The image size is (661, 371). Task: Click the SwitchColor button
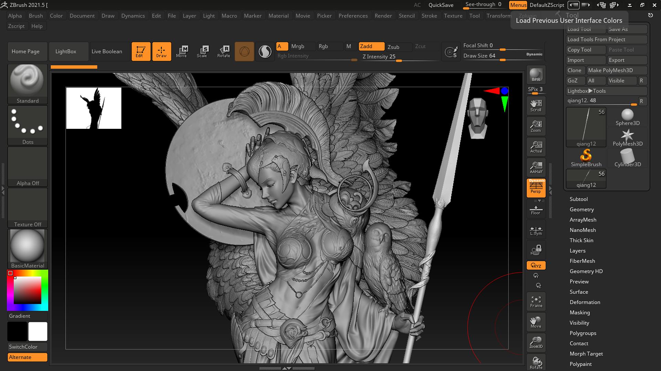coord(28,347)
